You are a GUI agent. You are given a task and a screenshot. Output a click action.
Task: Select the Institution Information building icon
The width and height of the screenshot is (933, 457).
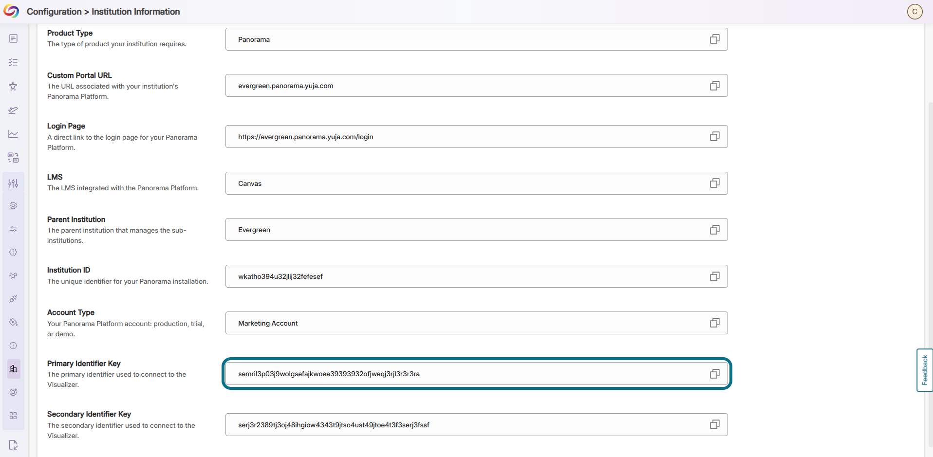click(13, 369)
